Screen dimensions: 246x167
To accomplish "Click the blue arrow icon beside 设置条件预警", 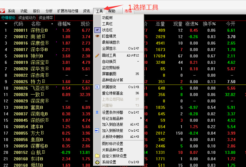I will click(97, 112).
